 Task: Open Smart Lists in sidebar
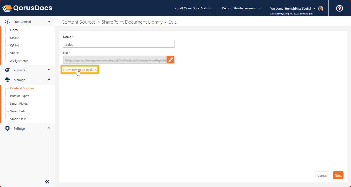click(18, 111)
